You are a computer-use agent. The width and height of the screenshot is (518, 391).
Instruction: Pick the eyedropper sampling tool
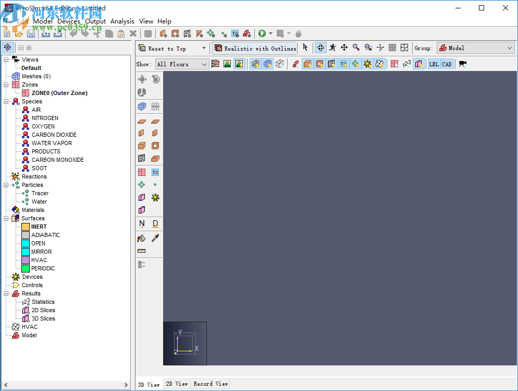tap(155, 238)
